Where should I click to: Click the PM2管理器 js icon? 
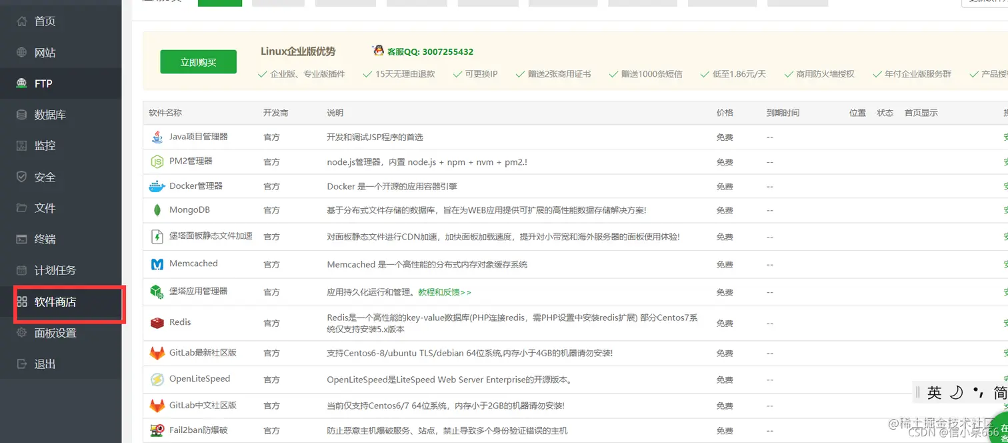point(156,161)
